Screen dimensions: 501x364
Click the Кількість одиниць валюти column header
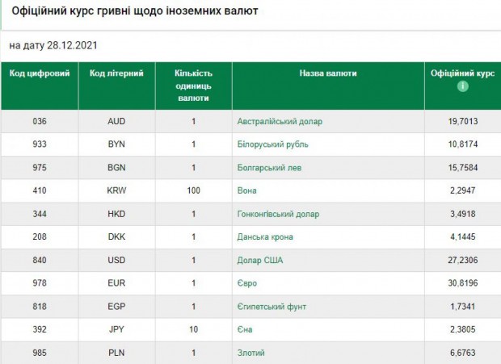[194, 85]
